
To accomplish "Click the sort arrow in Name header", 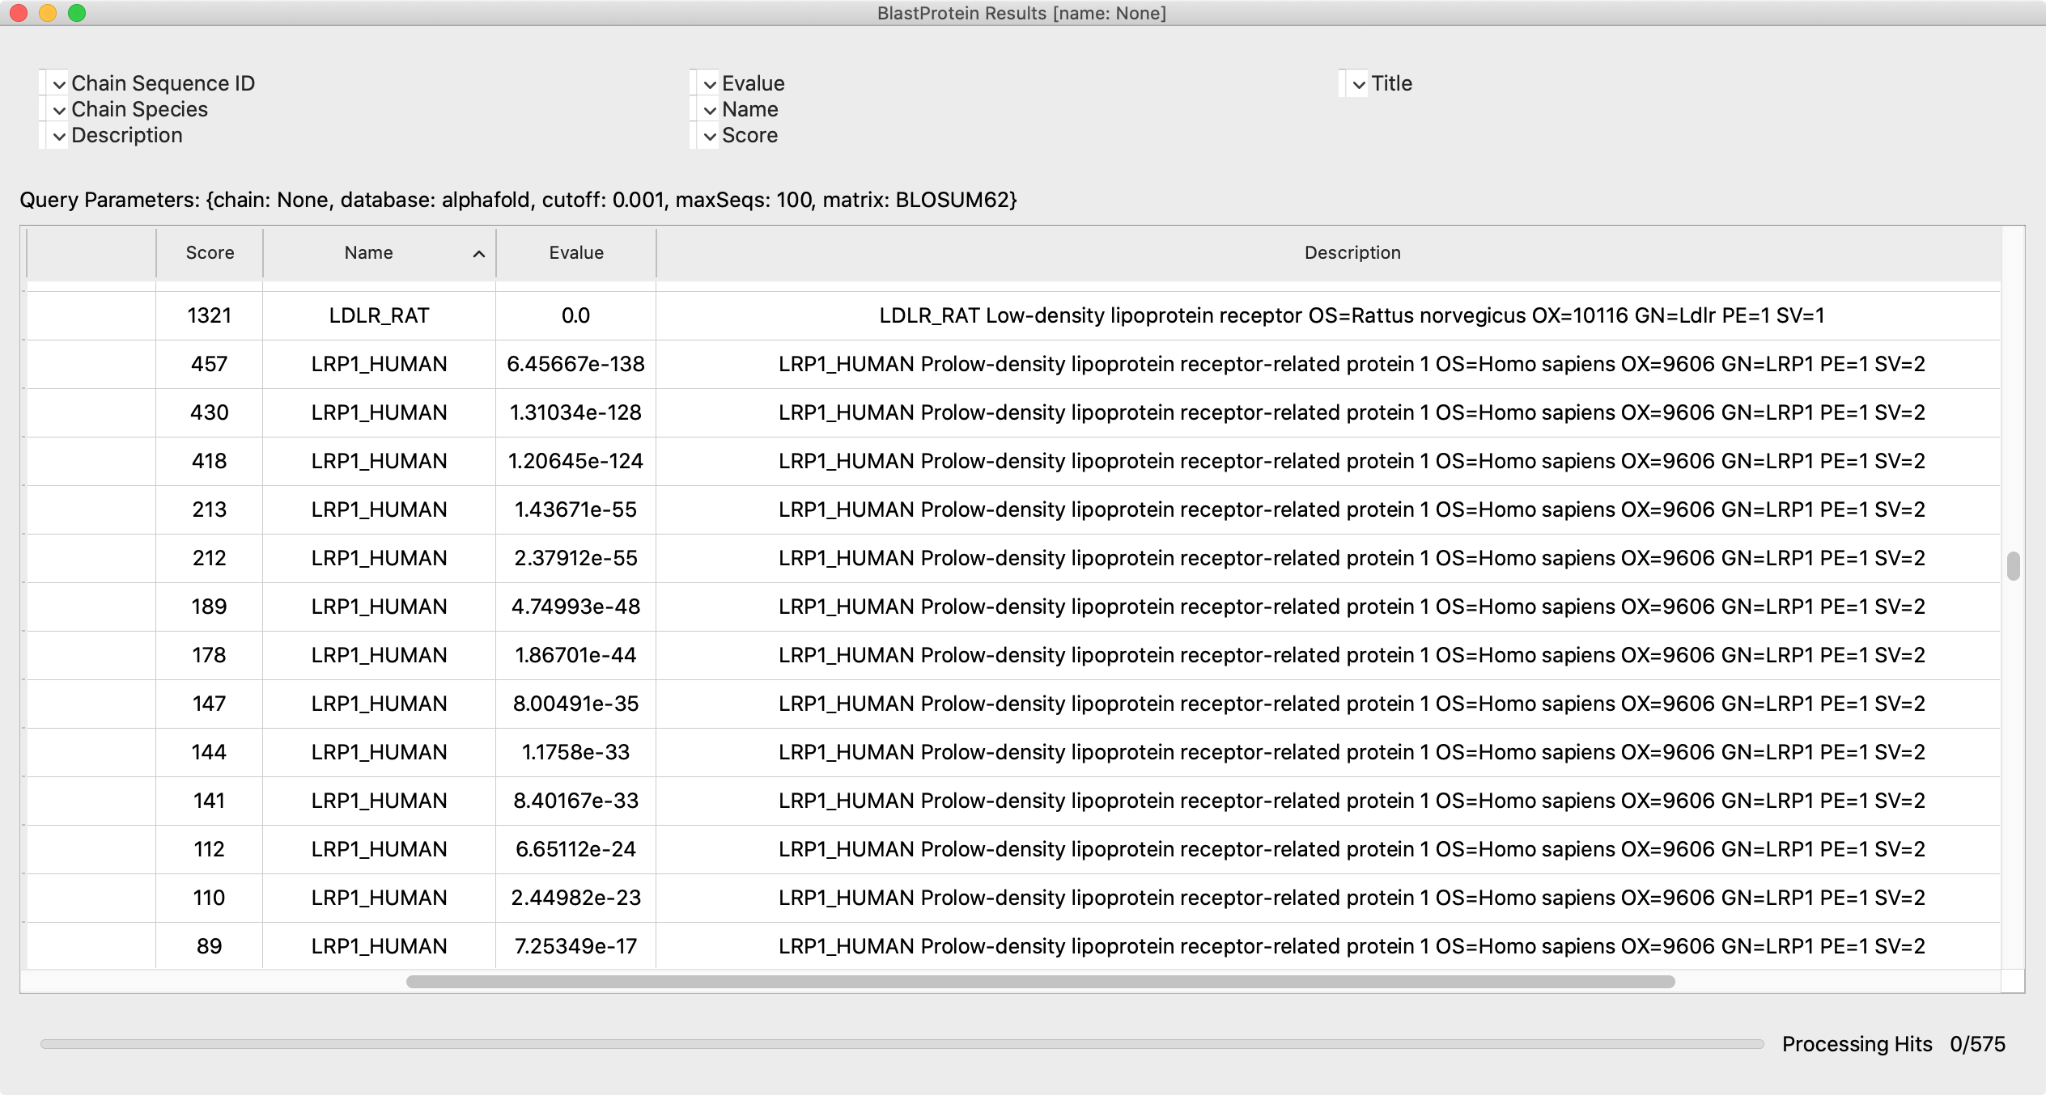I will point(478,254).
